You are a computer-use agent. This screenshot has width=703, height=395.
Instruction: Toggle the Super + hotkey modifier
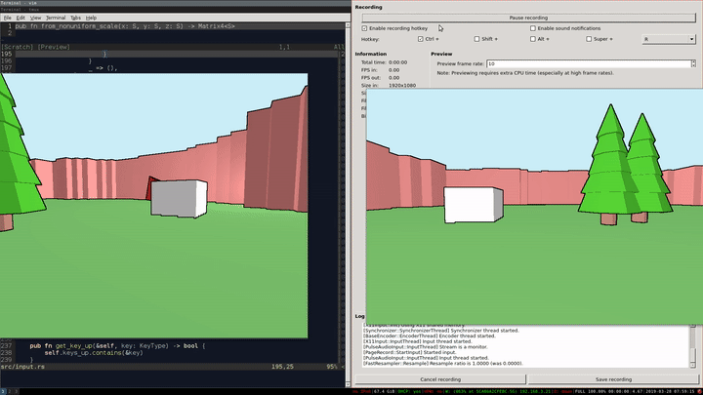(x=589, y=39)
